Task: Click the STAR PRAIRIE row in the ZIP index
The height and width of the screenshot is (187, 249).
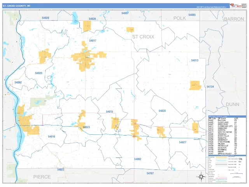Action: pos(223,142)
